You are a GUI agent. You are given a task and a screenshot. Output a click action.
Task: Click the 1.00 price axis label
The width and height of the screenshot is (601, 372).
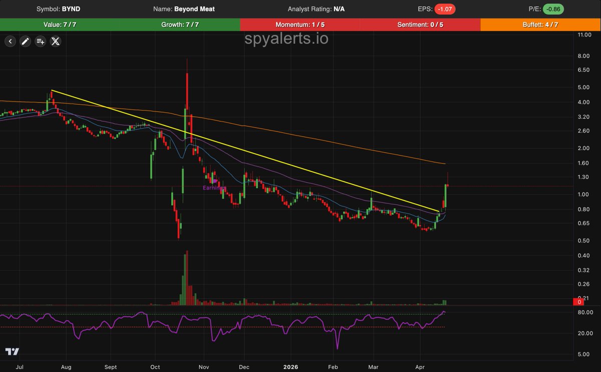[583, 194]
